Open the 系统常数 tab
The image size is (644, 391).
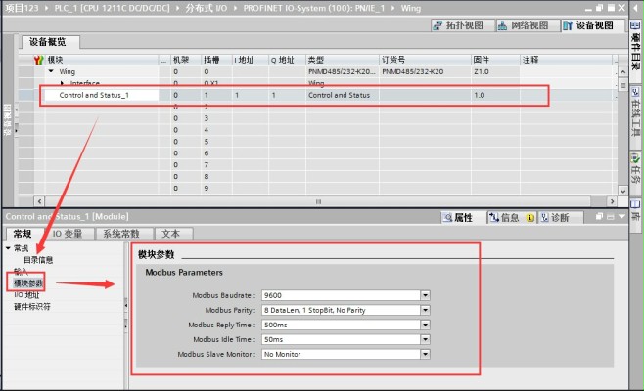click(x=121, y=234)
